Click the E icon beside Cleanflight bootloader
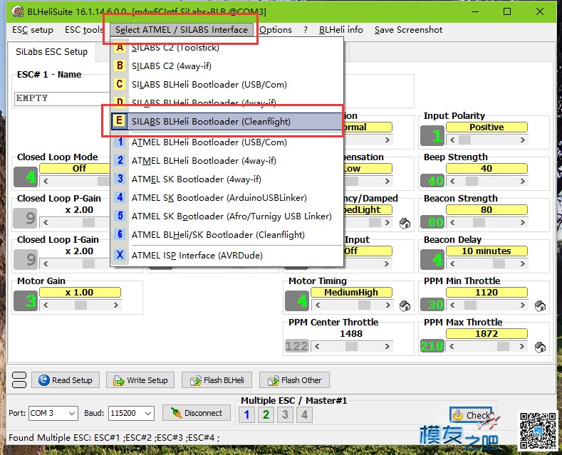Viewport: 562px width, 455px height. tap(120, 121)
